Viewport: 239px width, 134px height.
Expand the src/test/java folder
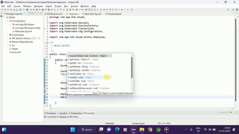click(7, 35)
